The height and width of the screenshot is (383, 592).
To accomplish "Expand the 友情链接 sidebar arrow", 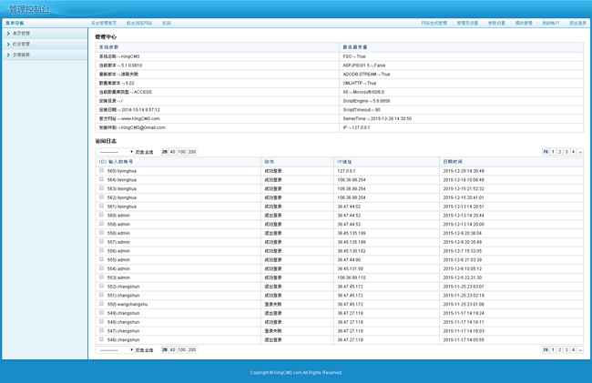I will coord(8,55).
